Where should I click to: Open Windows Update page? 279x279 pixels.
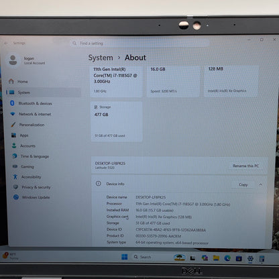(x=32, y=197)
